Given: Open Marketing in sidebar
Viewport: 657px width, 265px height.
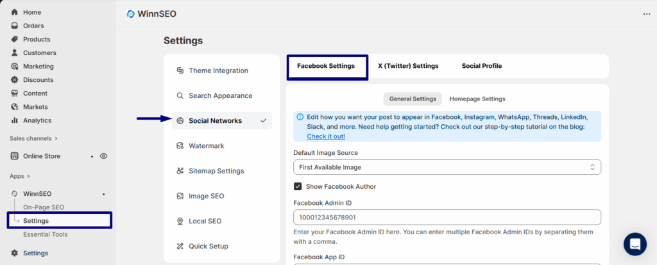Looking at the screenshot, I should click(x=38, y=66).
